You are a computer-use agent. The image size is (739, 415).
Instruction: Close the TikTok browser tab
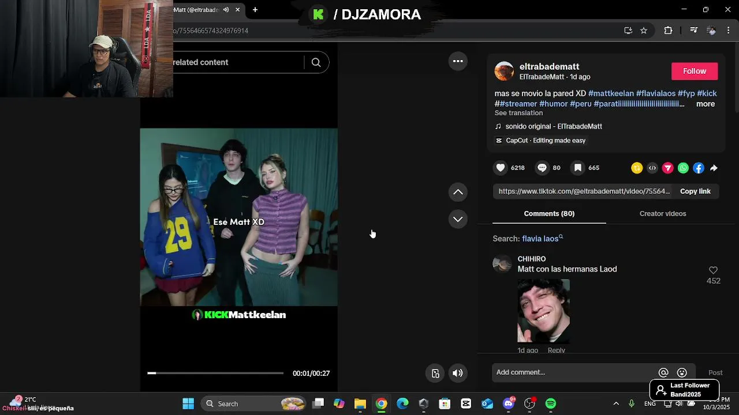(x=237, y=10)
